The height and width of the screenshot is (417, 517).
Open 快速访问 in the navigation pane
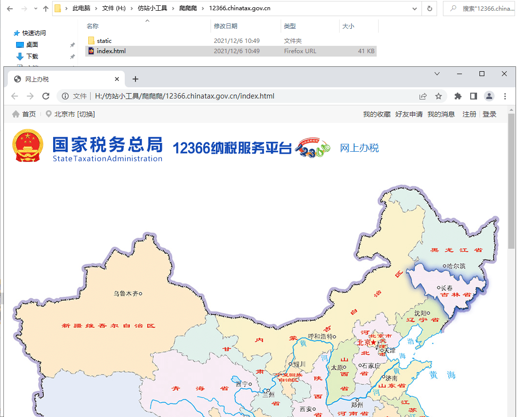coord(34,33)
